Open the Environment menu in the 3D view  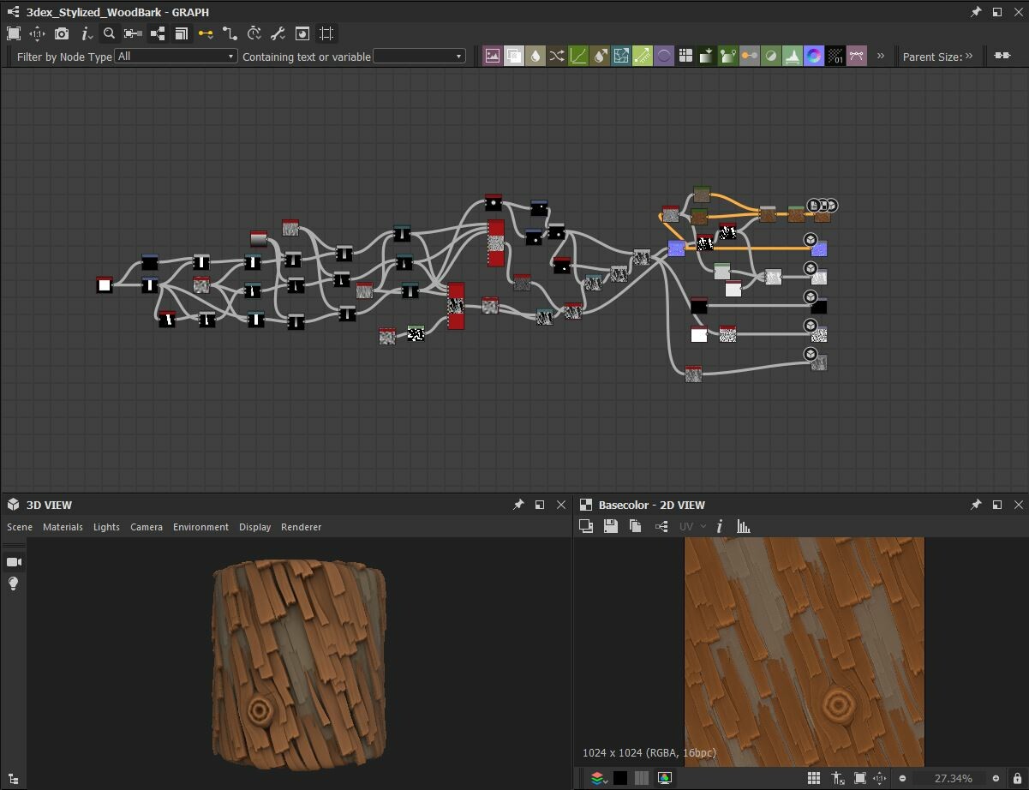200,527
